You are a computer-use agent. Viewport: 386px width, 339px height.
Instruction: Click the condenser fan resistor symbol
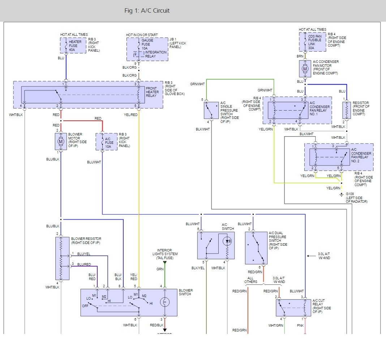tap(346, 110)
